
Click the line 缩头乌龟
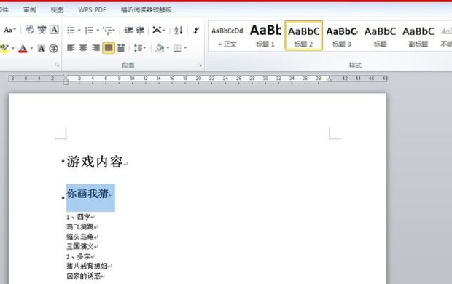point(80,237)
